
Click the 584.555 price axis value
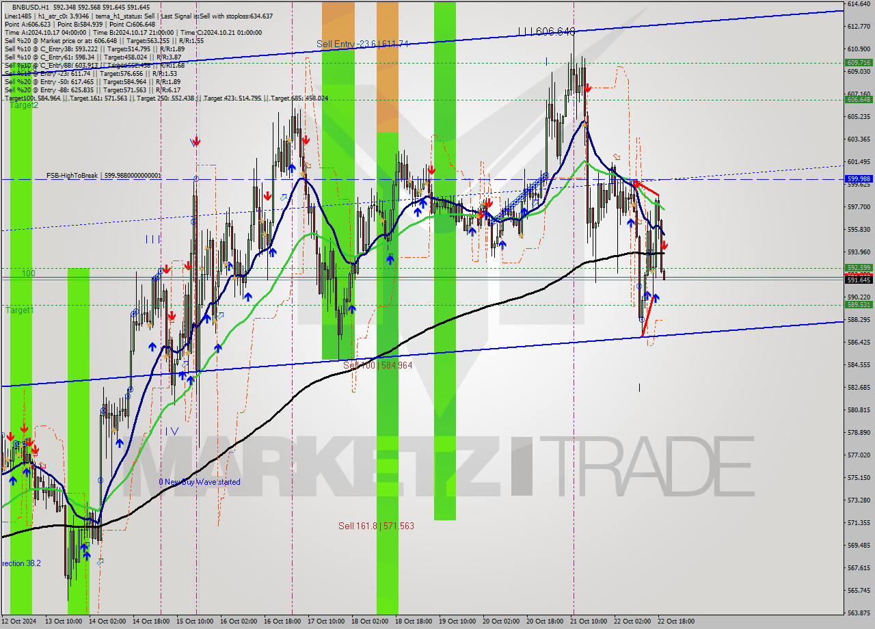tap(859, 364)
